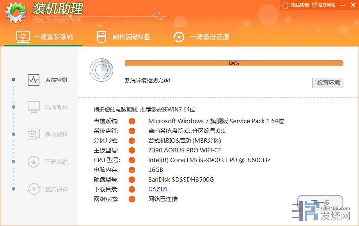This screenshot has width=359, height=226.
Task: Click the 重启安装 restart icon
Action: click(x=34, y=189)
